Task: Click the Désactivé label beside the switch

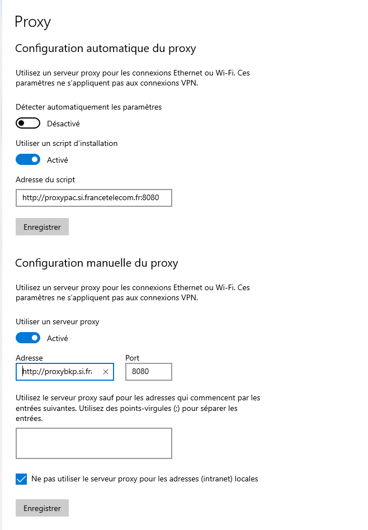Action: click(63, 124)
